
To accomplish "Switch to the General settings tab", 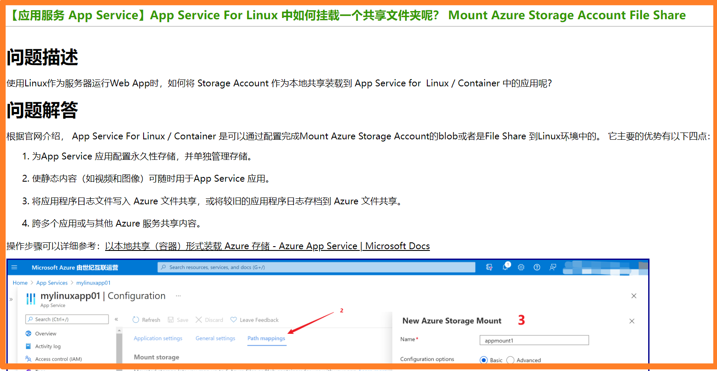I will (215, 338).
